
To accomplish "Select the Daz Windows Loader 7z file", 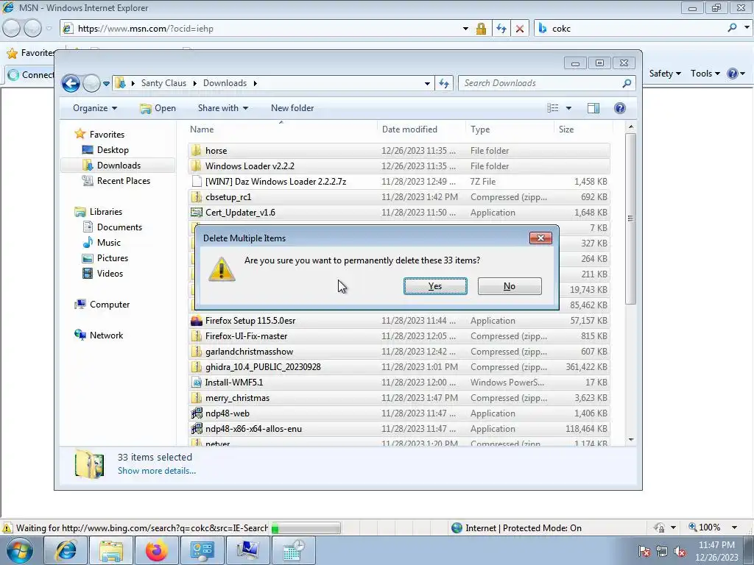I will pos(399,181).
